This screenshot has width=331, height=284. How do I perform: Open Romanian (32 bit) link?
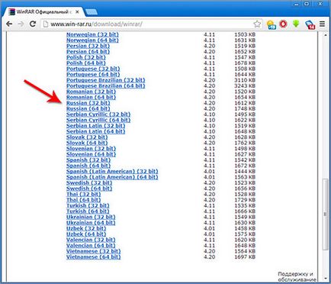point(91,92)
